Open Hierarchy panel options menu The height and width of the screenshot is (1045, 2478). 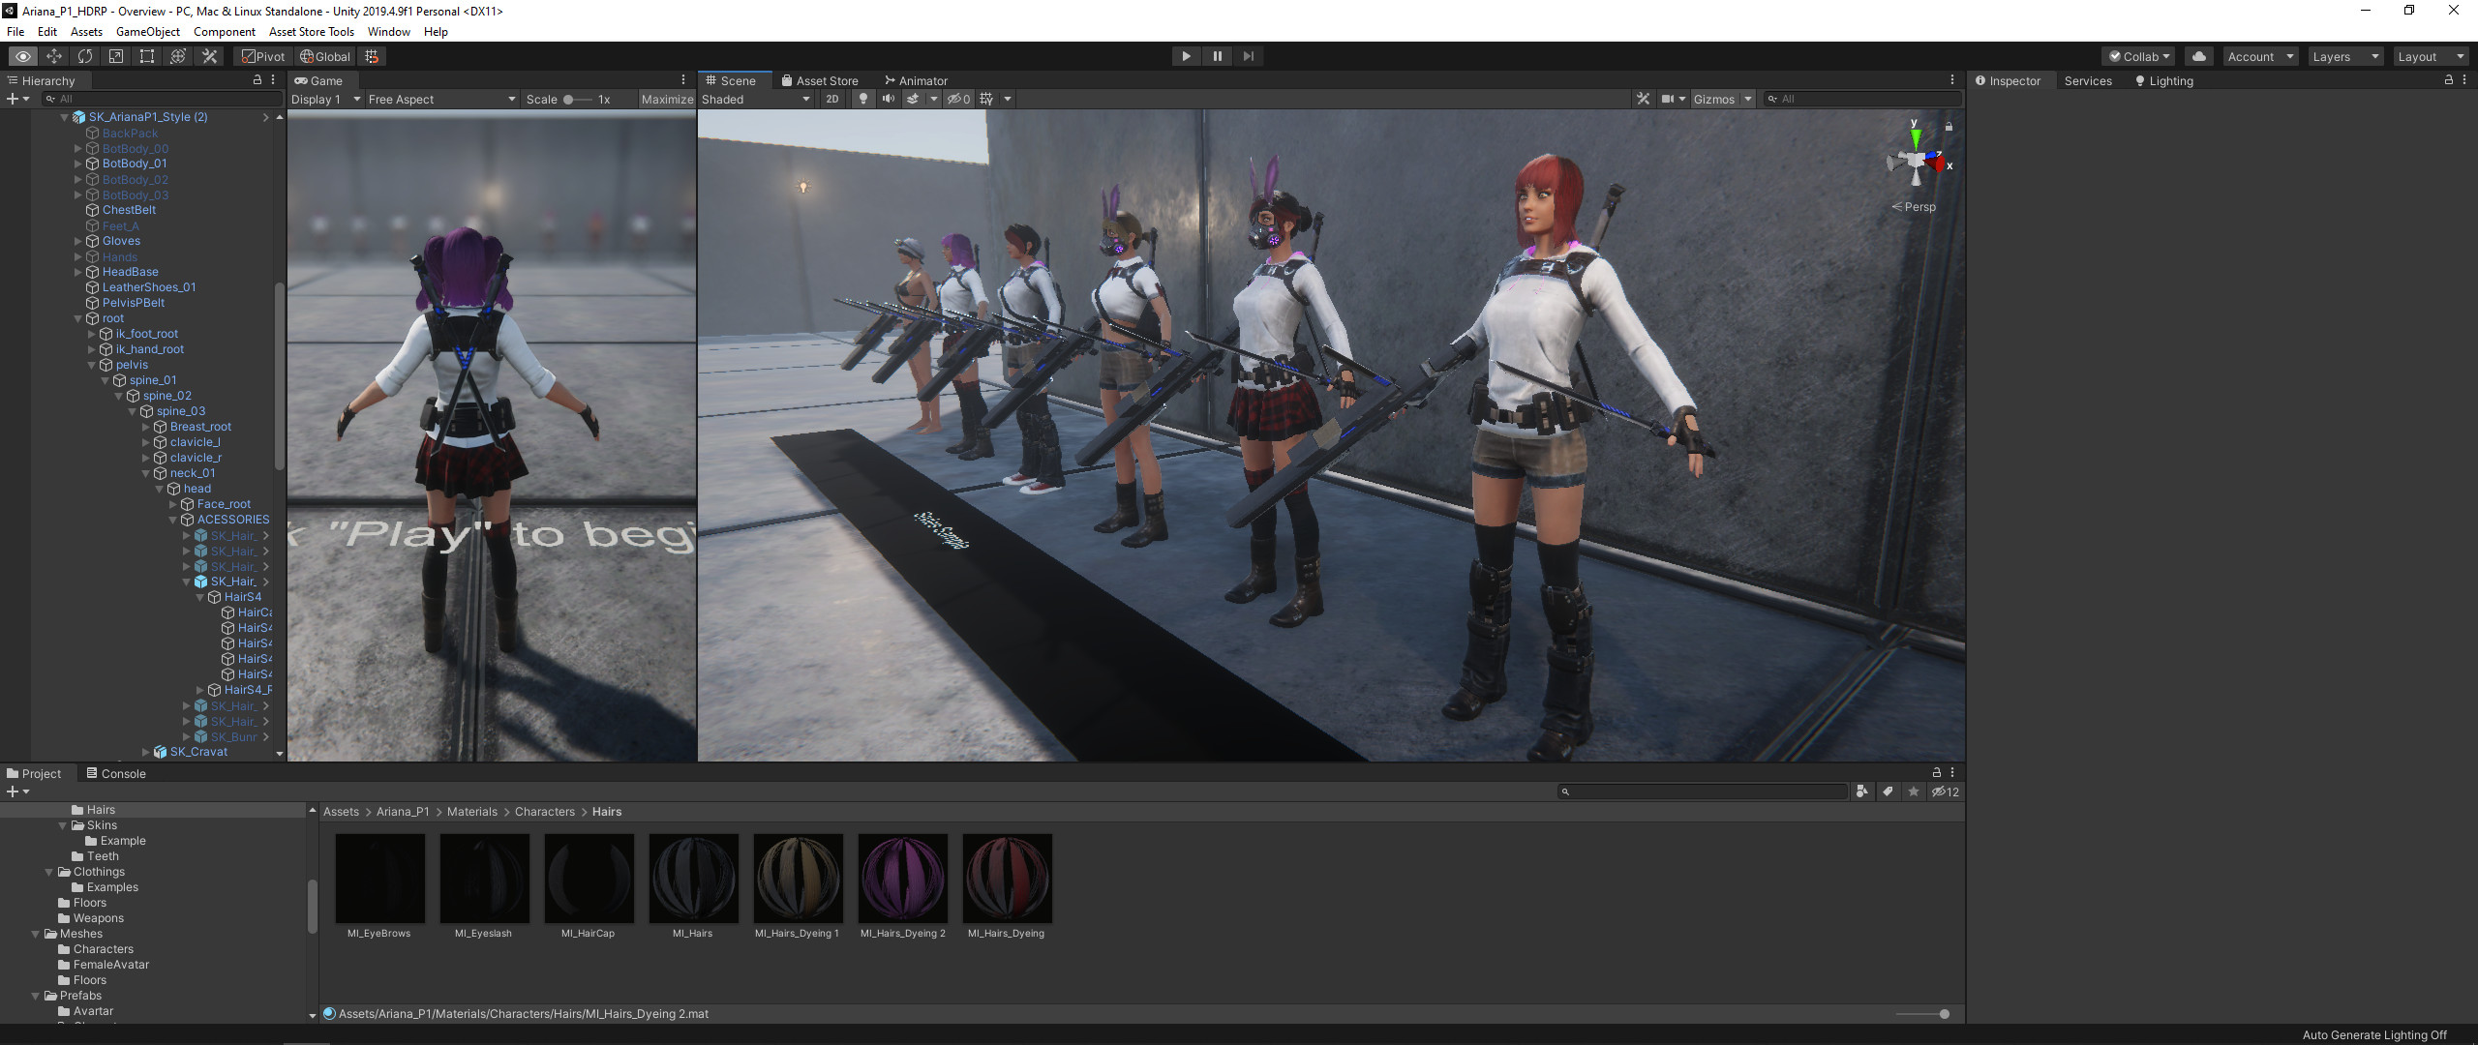pyautogui.click(x=273, y=80)
